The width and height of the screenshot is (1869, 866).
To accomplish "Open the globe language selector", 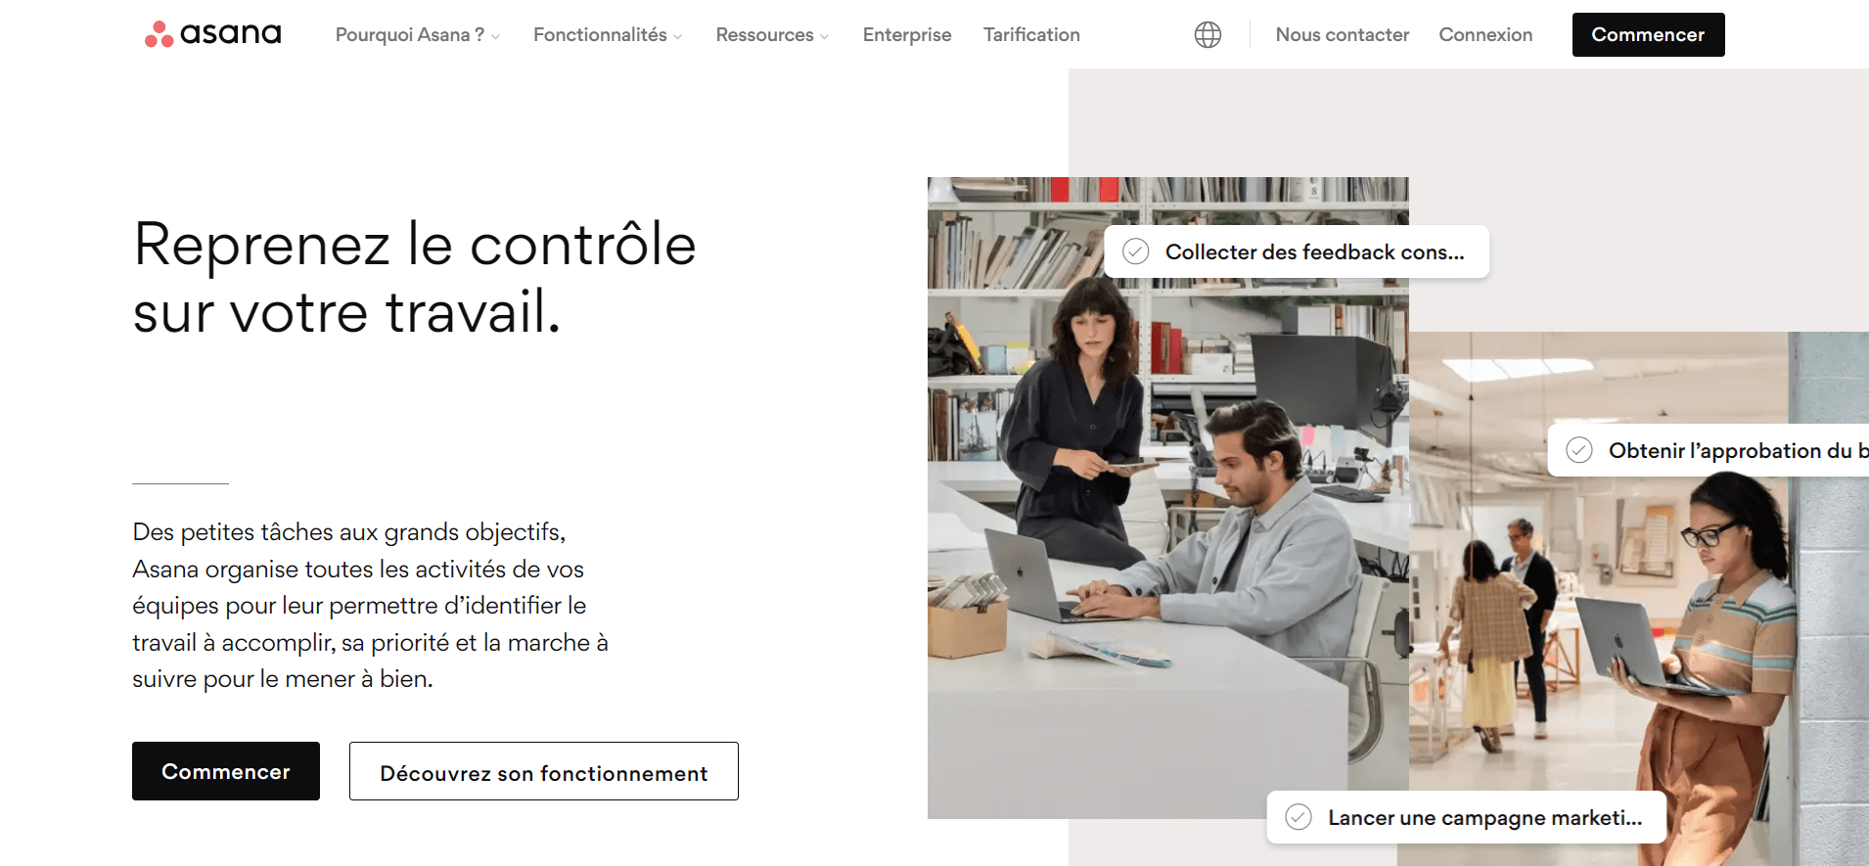I will click(1208, 35).
